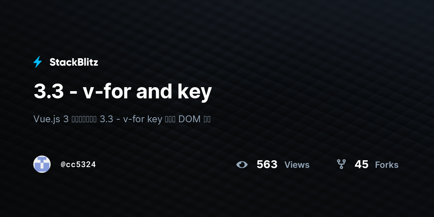Click the eye icon beside 563
Screen dimensions: 434x217
pyautogui.click(x=242, y=165)
